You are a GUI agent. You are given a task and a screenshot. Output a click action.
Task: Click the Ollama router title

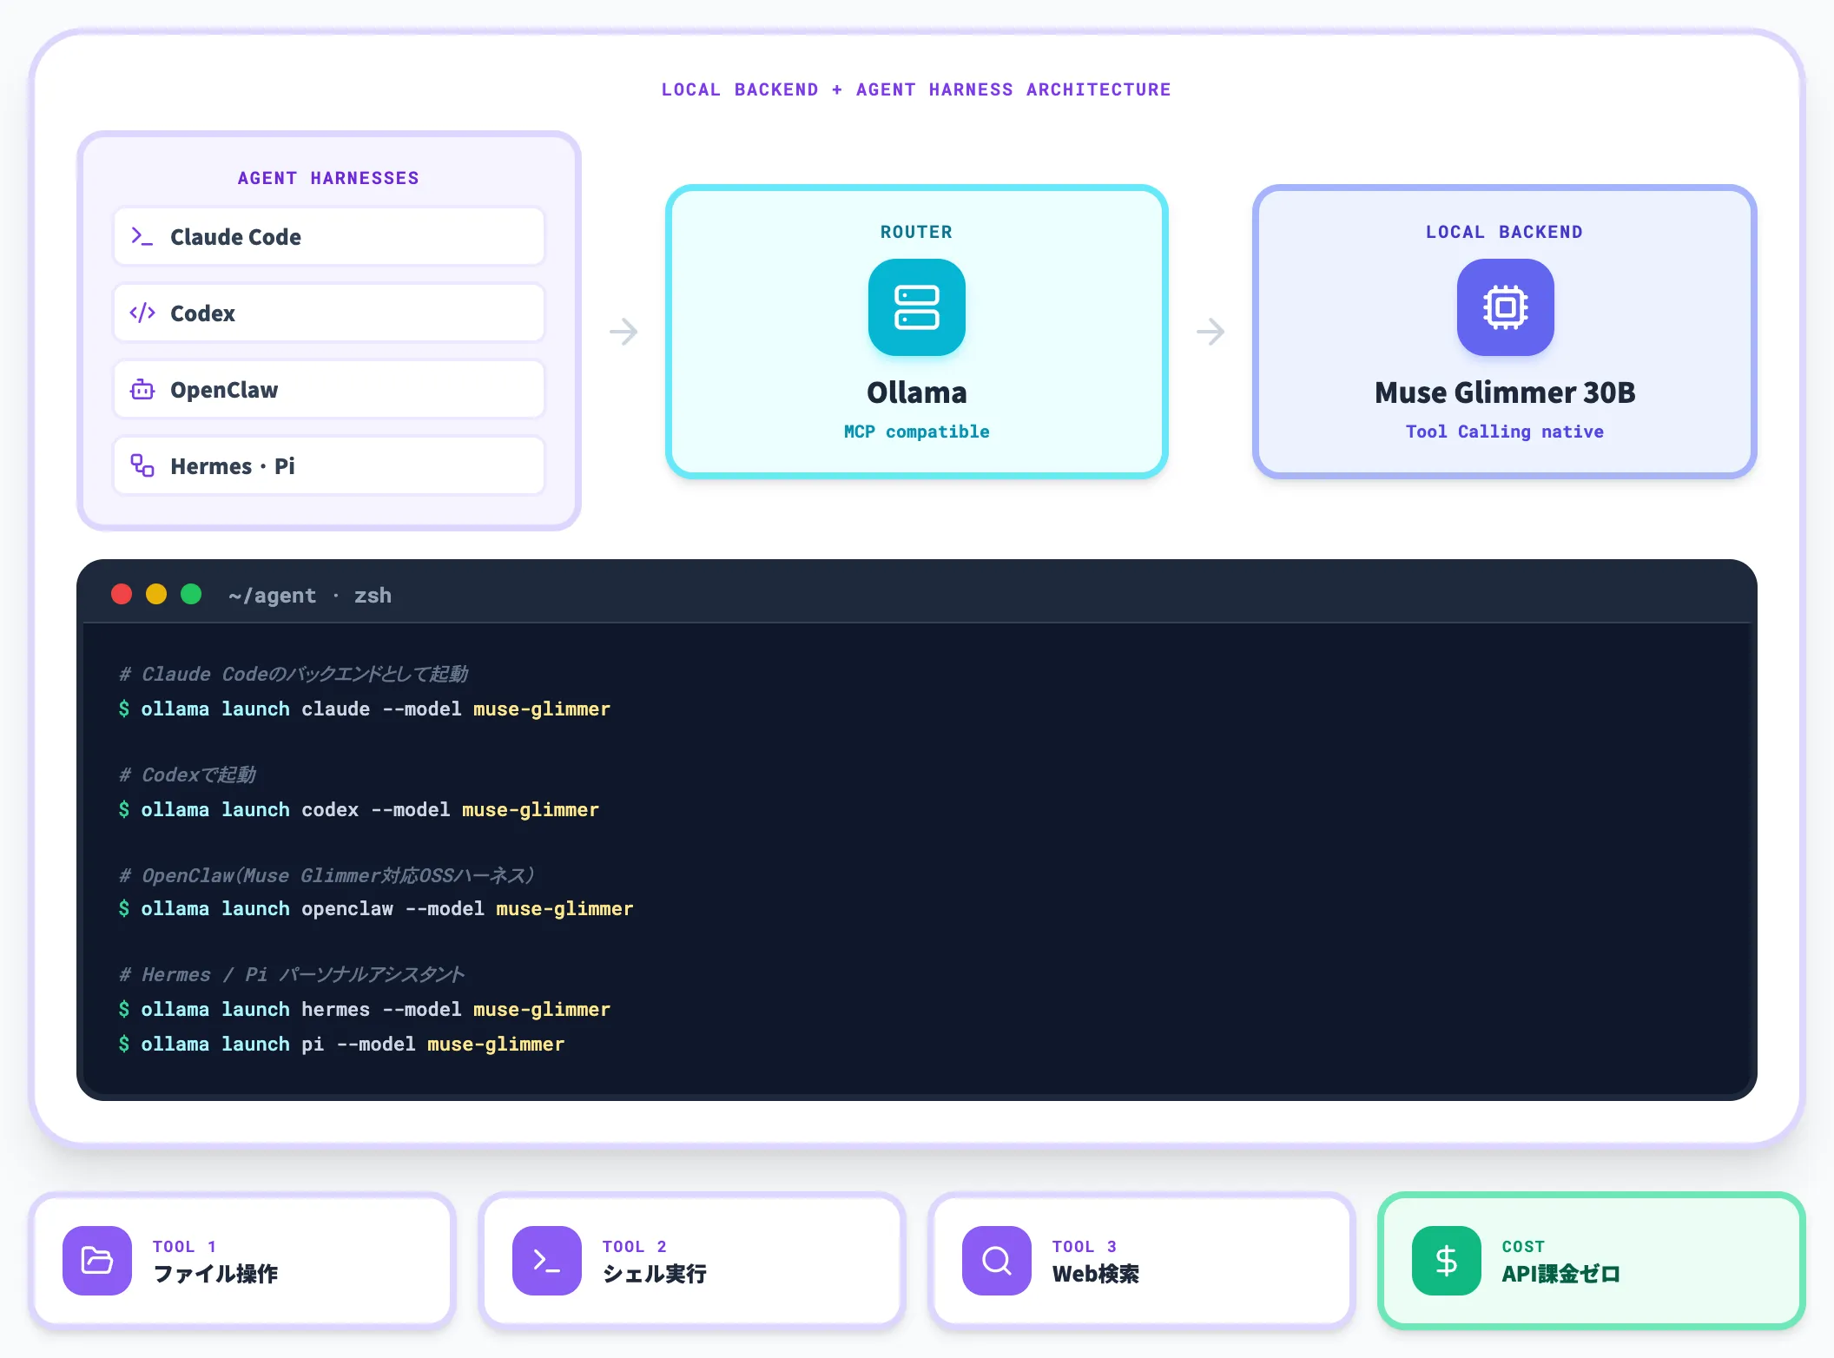coord(916,392)
